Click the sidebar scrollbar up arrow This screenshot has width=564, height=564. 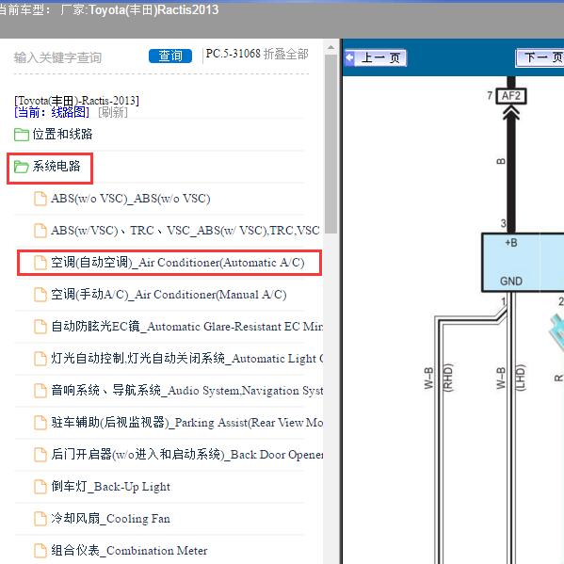pos(330,47)
